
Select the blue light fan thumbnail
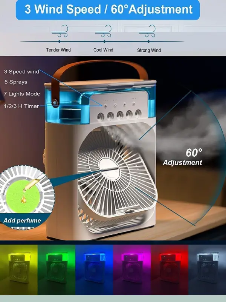tap(94, 270)
